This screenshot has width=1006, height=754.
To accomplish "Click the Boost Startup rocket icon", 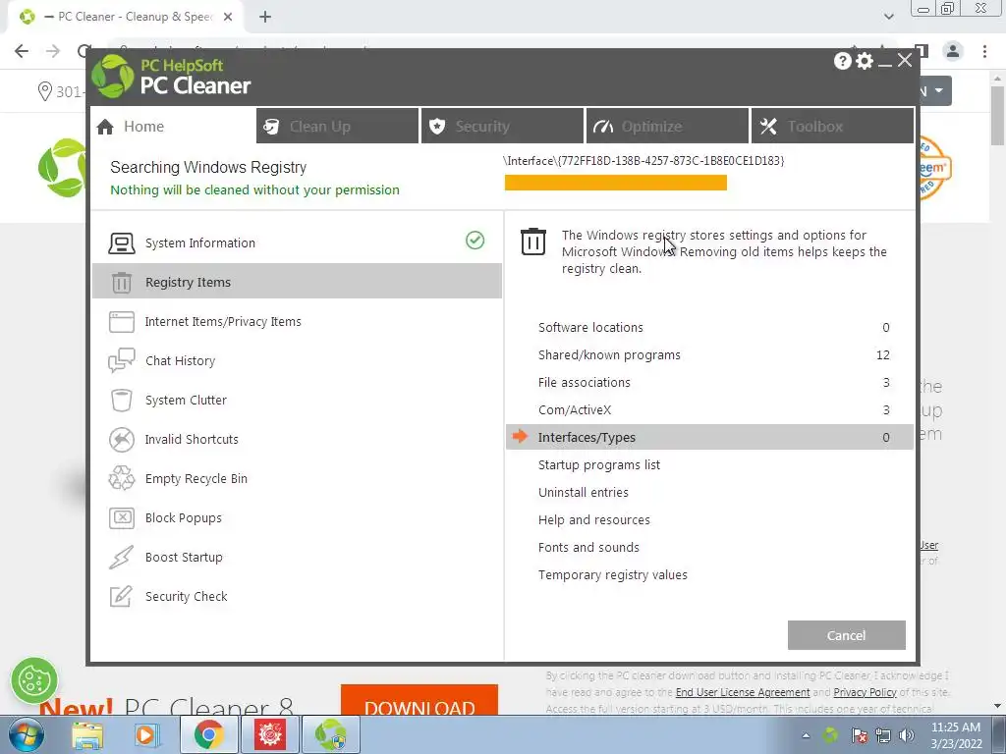I will (x=121, y=558).
